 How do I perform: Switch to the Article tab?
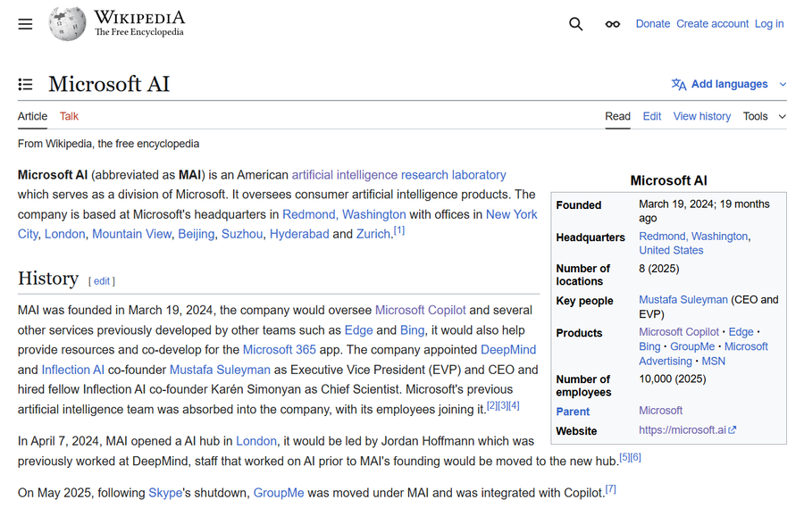(x=32, y=116)
